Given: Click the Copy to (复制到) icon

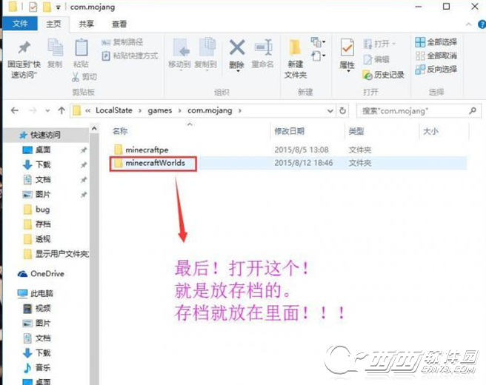Looking at the screenshot, I should [x=207, y=47].
